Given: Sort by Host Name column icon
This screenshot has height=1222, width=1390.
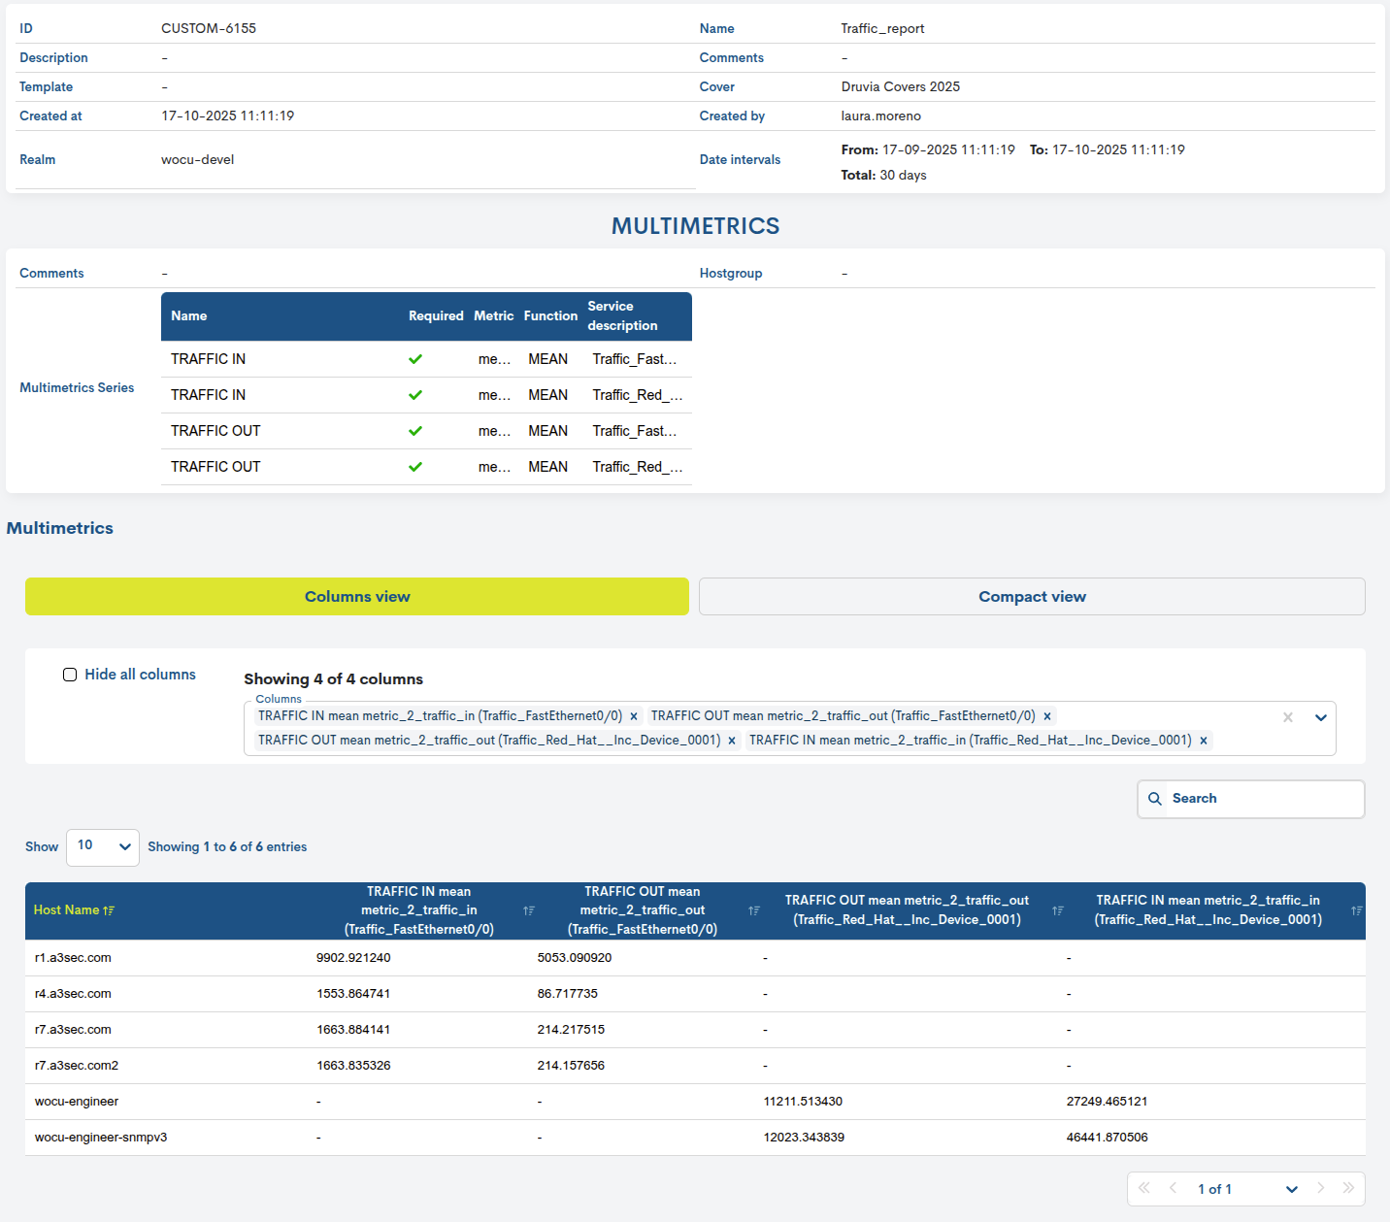Looking at the screenshot, I should pos(109,910).
